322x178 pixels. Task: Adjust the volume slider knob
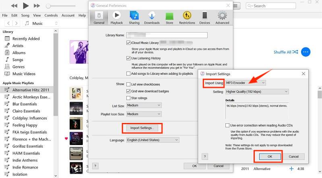tap(48, 6)
